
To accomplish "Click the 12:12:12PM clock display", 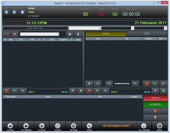I will click(x=37, y=23).
